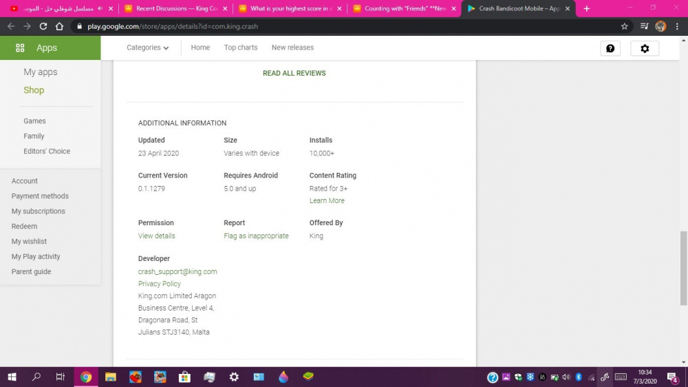Open the Privacy Policy link
688x387 pixels.
(160, 284)
